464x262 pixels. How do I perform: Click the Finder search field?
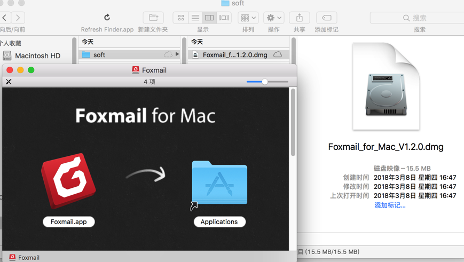417,18
